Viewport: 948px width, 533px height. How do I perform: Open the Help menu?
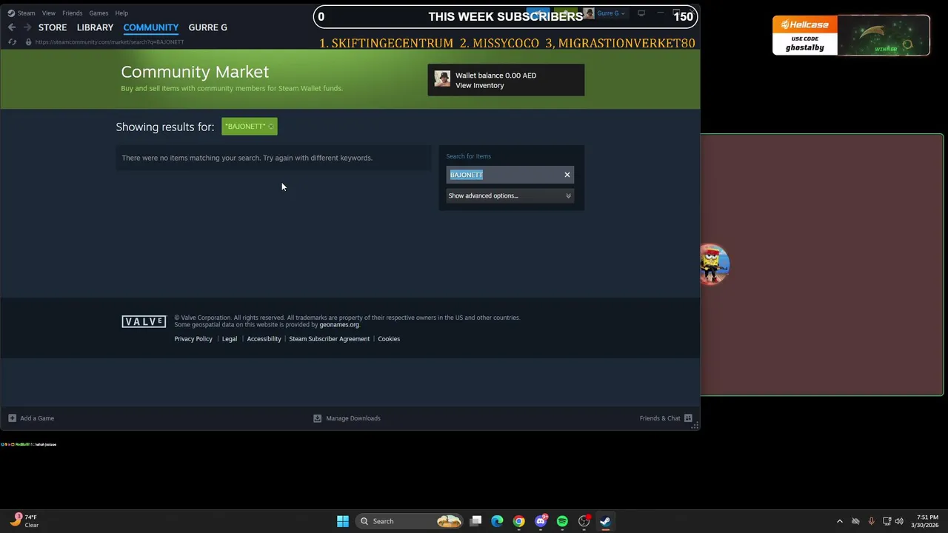(121, 13)
